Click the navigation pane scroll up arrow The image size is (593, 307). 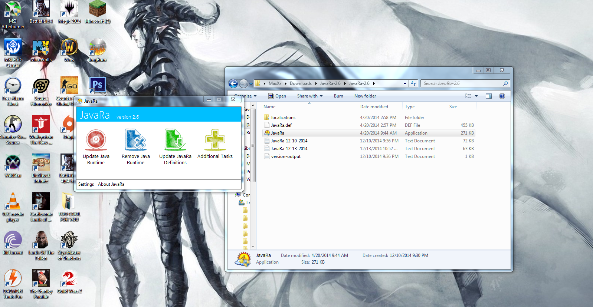253,106
